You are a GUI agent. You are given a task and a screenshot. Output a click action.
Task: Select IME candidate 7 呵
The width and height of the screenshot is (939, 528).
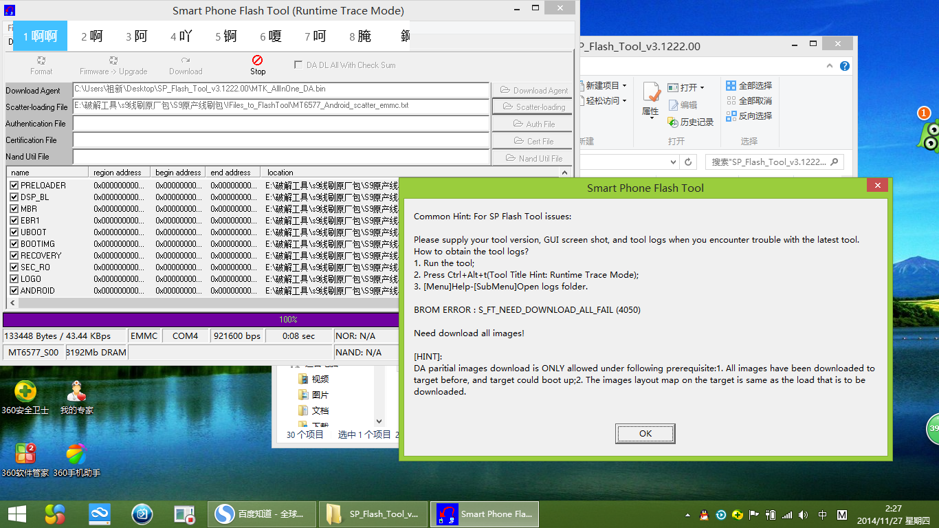click(316, 36)
